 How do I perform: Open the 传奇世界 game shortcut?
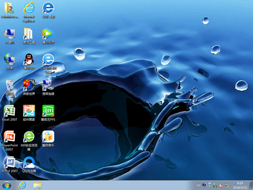(x=29, y=85)
